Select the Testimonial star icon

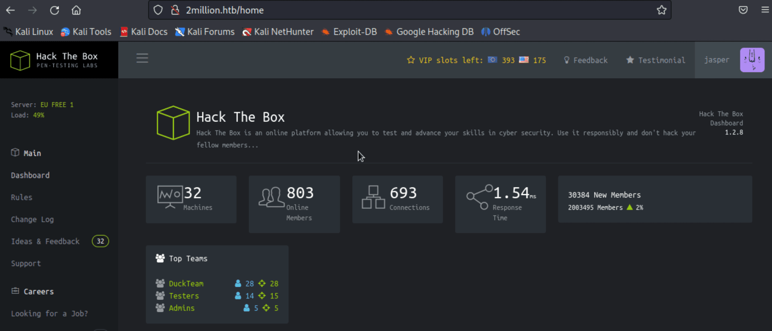(630, 60)
